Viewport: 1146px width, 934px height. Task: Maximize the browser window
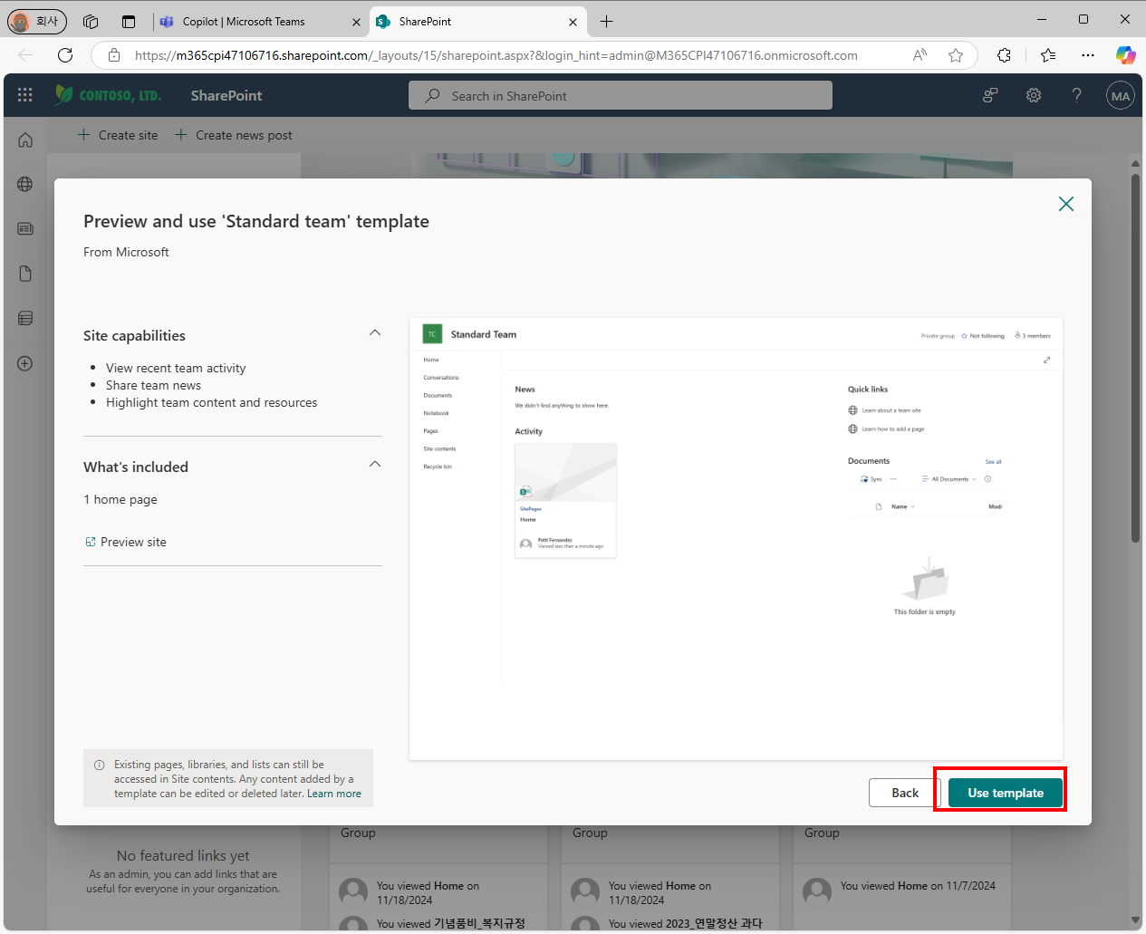1083,19
